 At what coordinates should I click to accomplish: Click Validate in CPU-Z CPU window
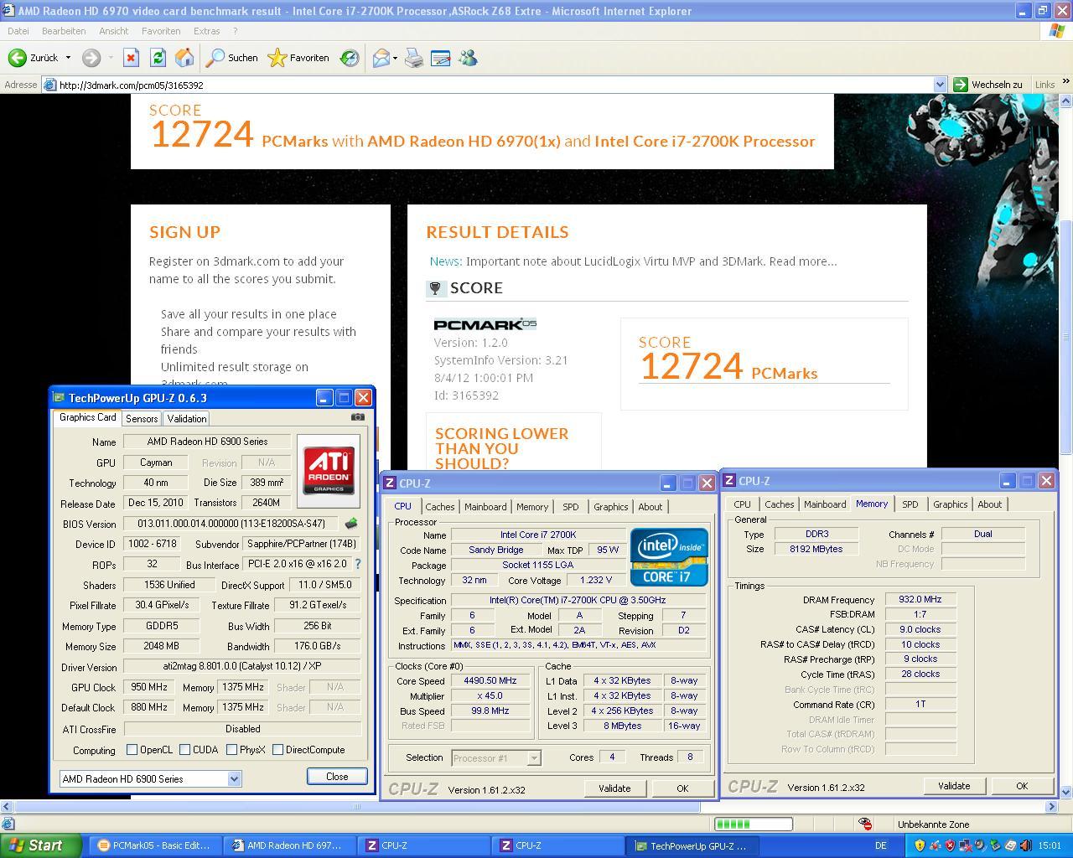click(614, 788)
